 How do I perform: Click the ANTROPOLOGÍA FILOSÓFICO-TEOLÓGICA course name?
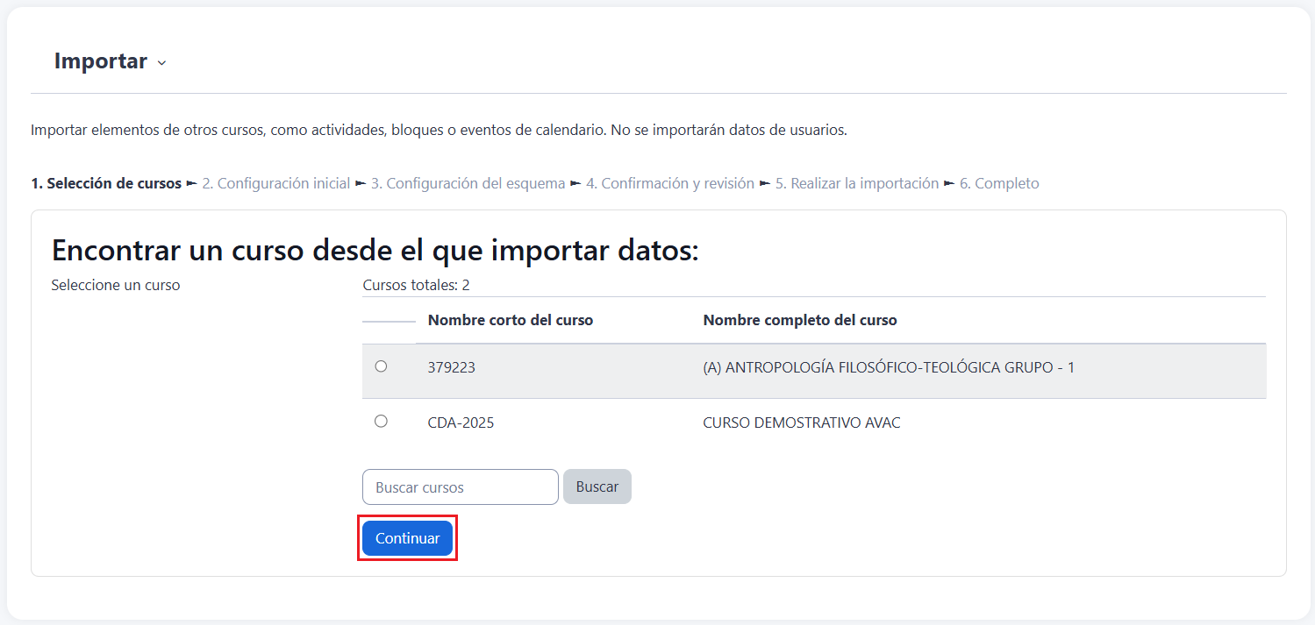point(889,368)
